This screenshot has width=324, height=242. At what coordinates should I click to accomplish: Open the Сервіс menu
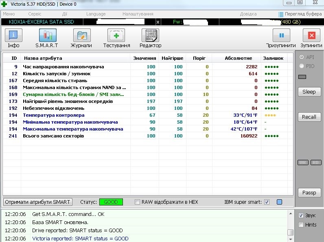[x=35, y=14]
